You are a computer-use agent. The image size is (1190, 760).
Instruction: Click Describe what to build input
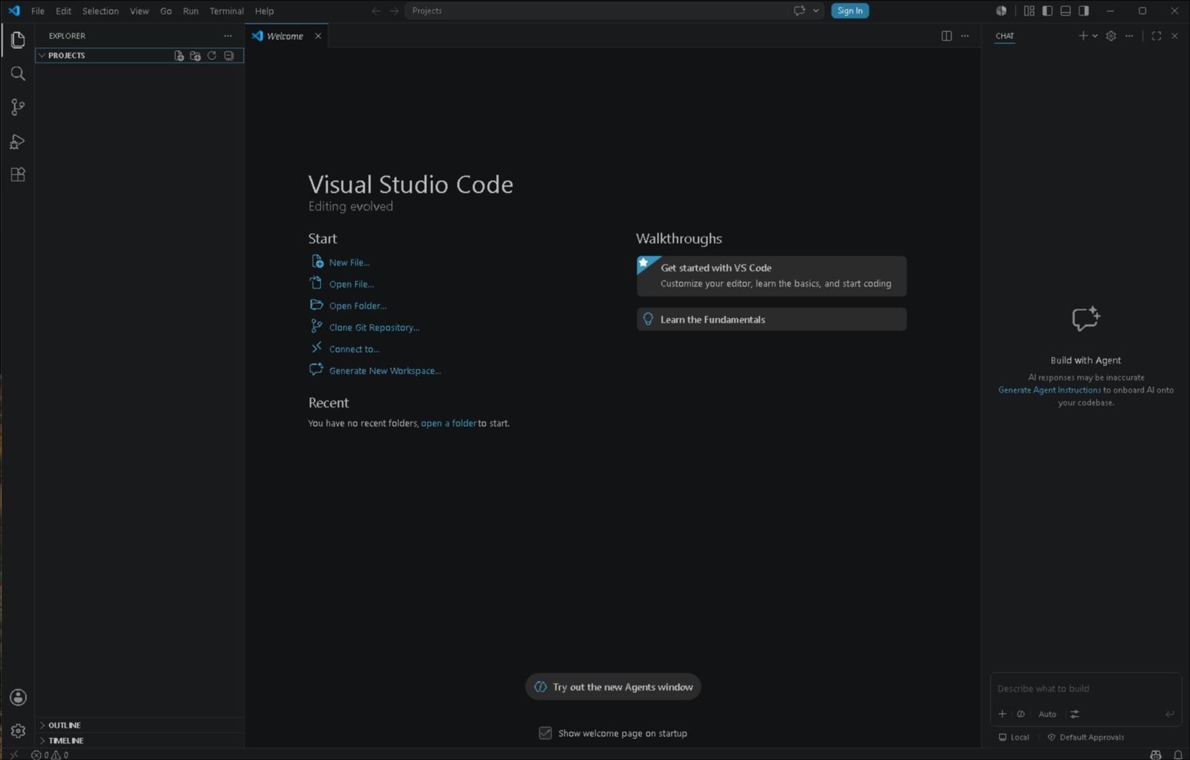[x=1085, y=689]
